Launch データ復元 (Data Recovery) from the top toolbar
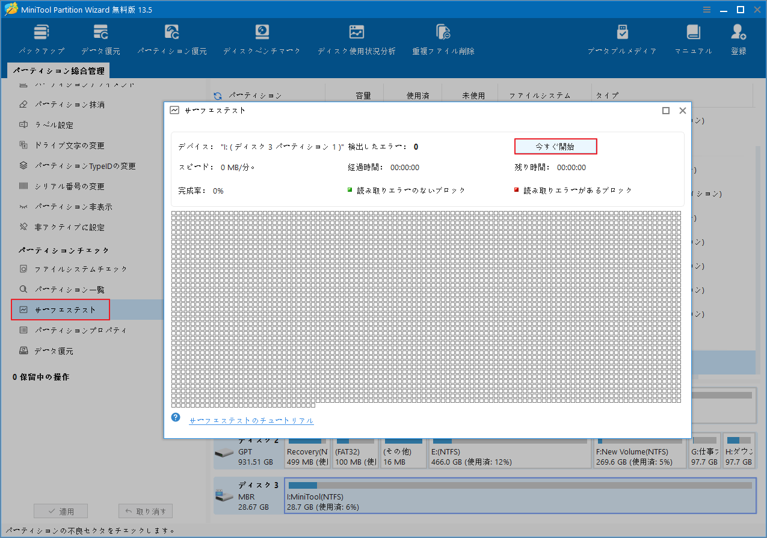 (x=100, y=38)
